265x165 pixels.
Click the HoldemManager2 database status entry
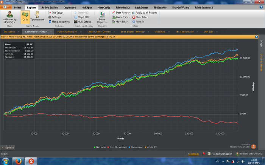pyautogui.click(x=220, y=154)
